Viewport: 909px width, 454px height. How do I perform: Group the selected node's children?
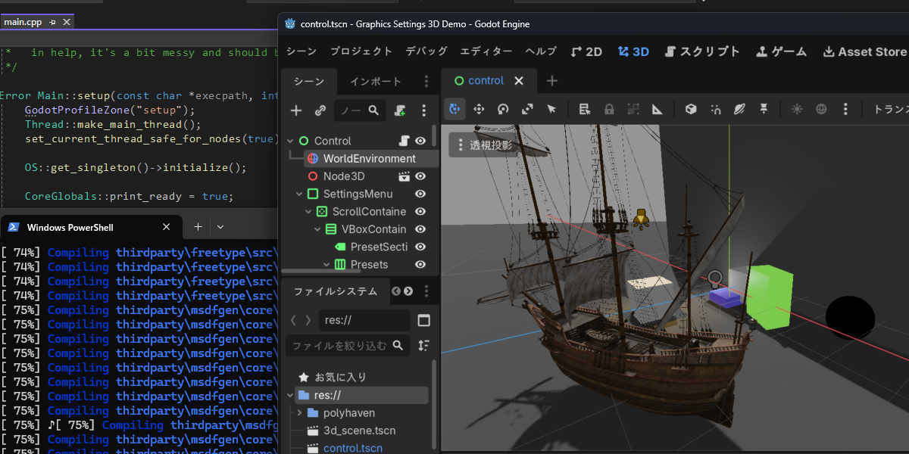point(633,109)
